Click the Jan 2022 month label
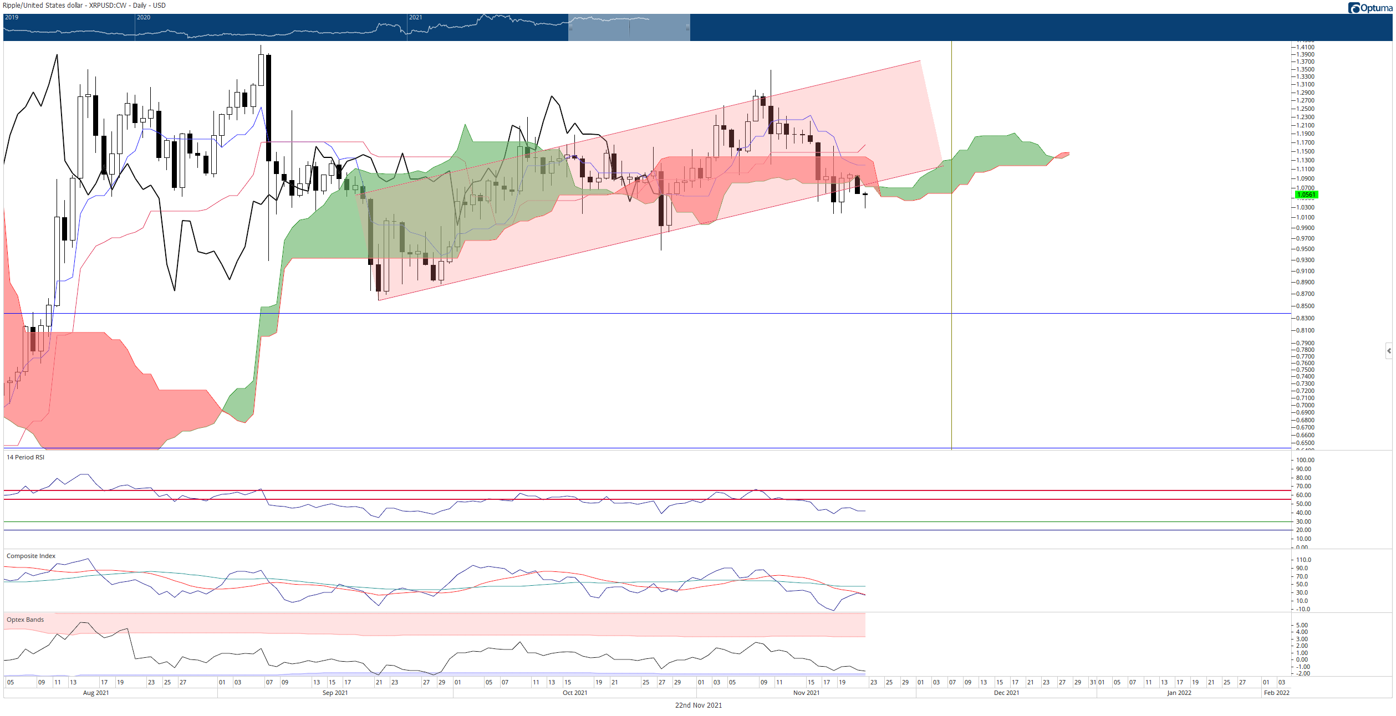 1179,693
